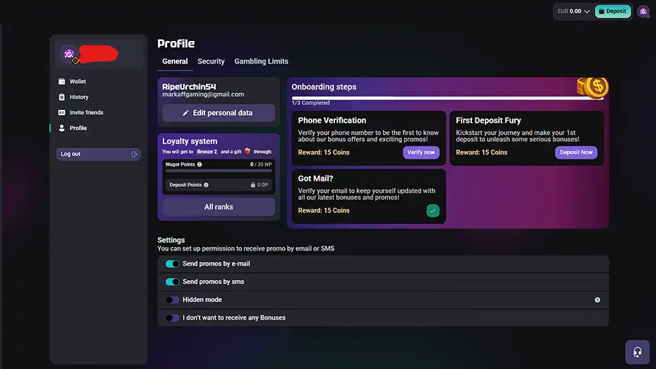Click the pencil icon on Edit personal data
Image resolution: width=656 pixels, height=369 pixels.
(186, 113)
